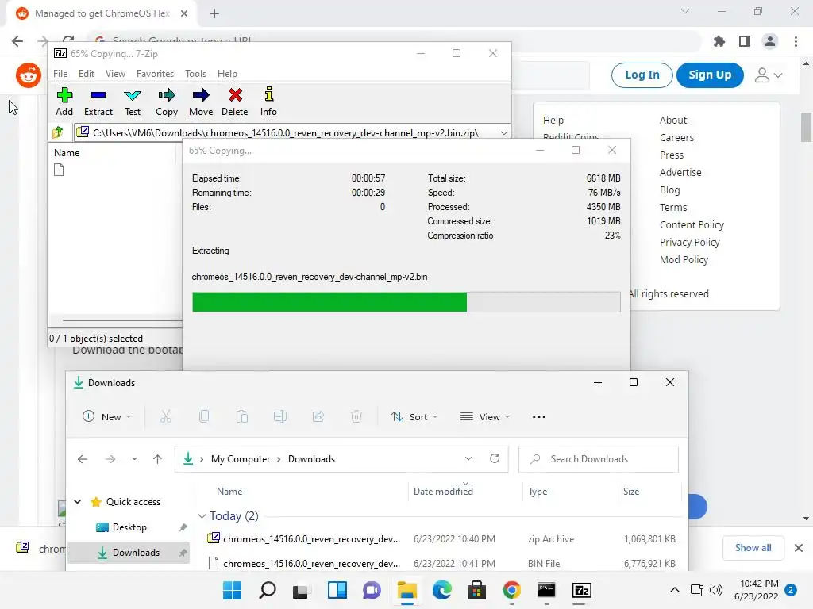Select the ChromeOS Flex browser tab
The height and width of the screenshot is (609, 813).
click(102, 13)
